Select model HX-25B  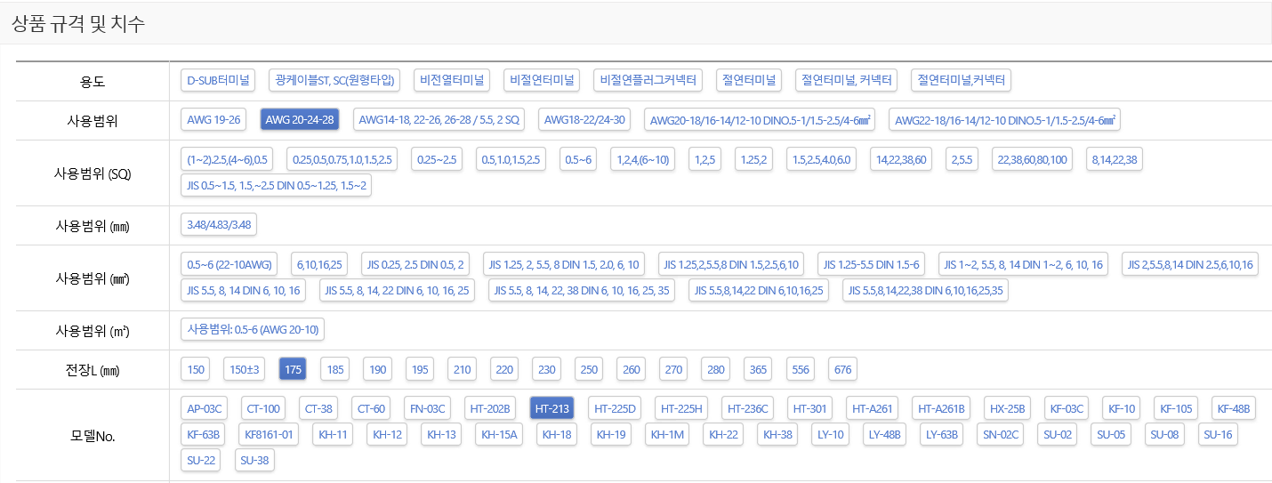(1008, 409)
